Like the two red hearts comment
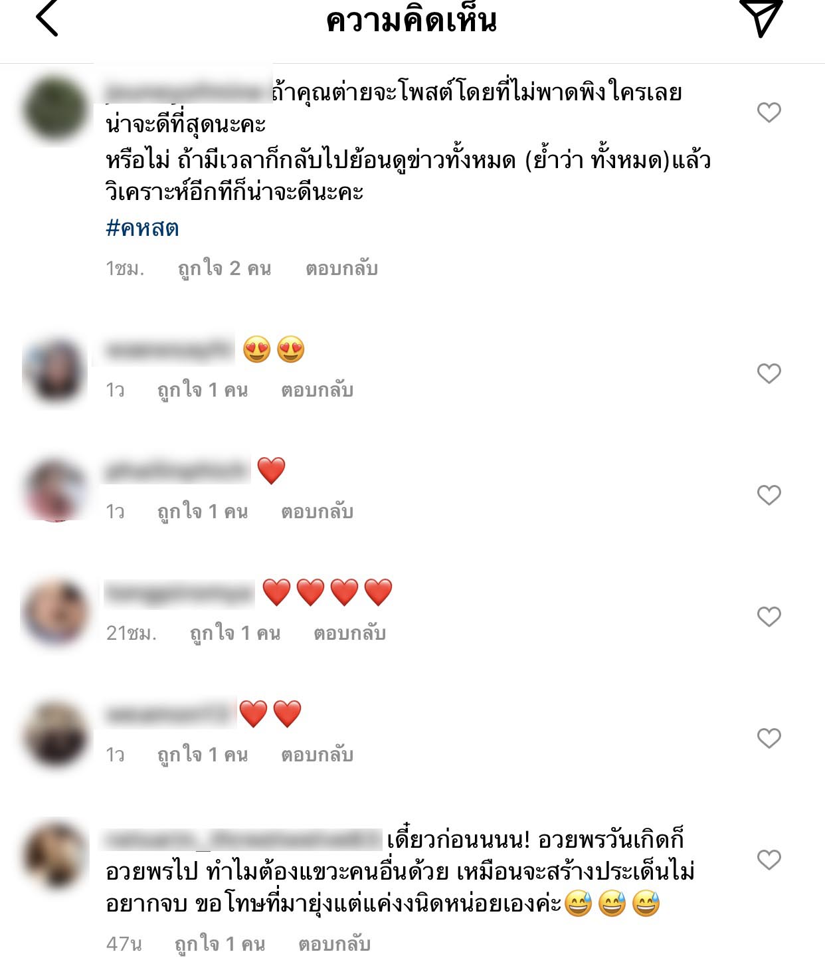Screen dimensions: 825x972 coord(769,738)
